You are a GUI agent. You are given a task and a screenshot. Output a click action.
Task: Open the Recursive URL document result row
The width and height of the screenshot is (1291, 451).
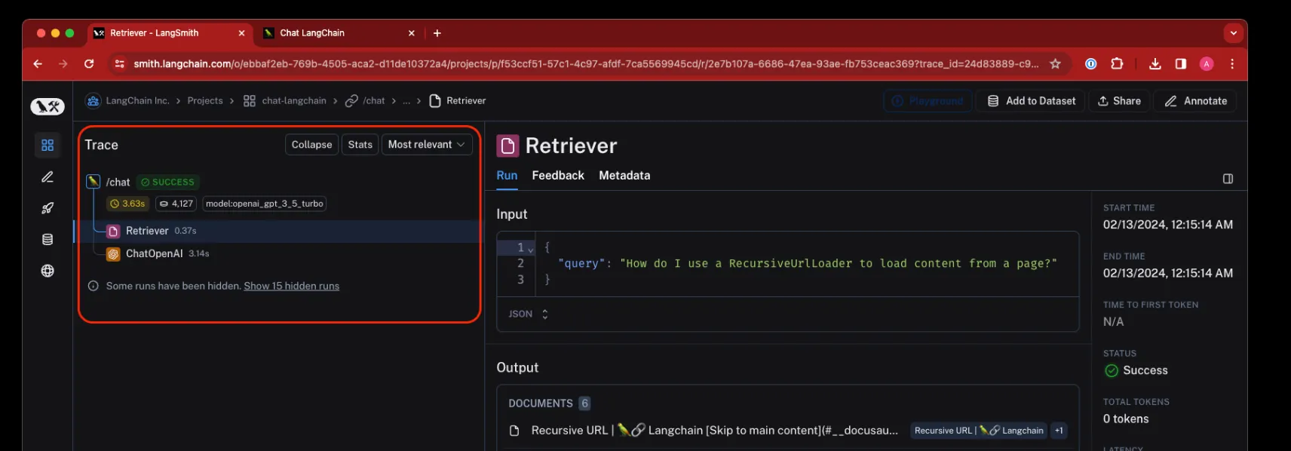(x=787, y=431)
